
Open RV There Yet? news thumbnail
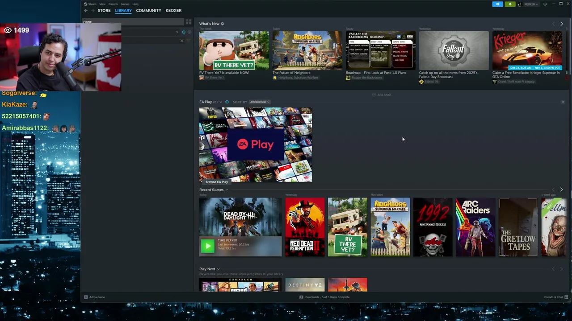point(234,50)
